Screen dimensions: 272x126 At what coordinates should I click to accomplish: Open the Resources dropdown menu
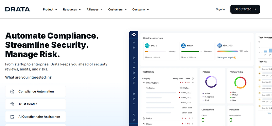[x=72, y=9]
